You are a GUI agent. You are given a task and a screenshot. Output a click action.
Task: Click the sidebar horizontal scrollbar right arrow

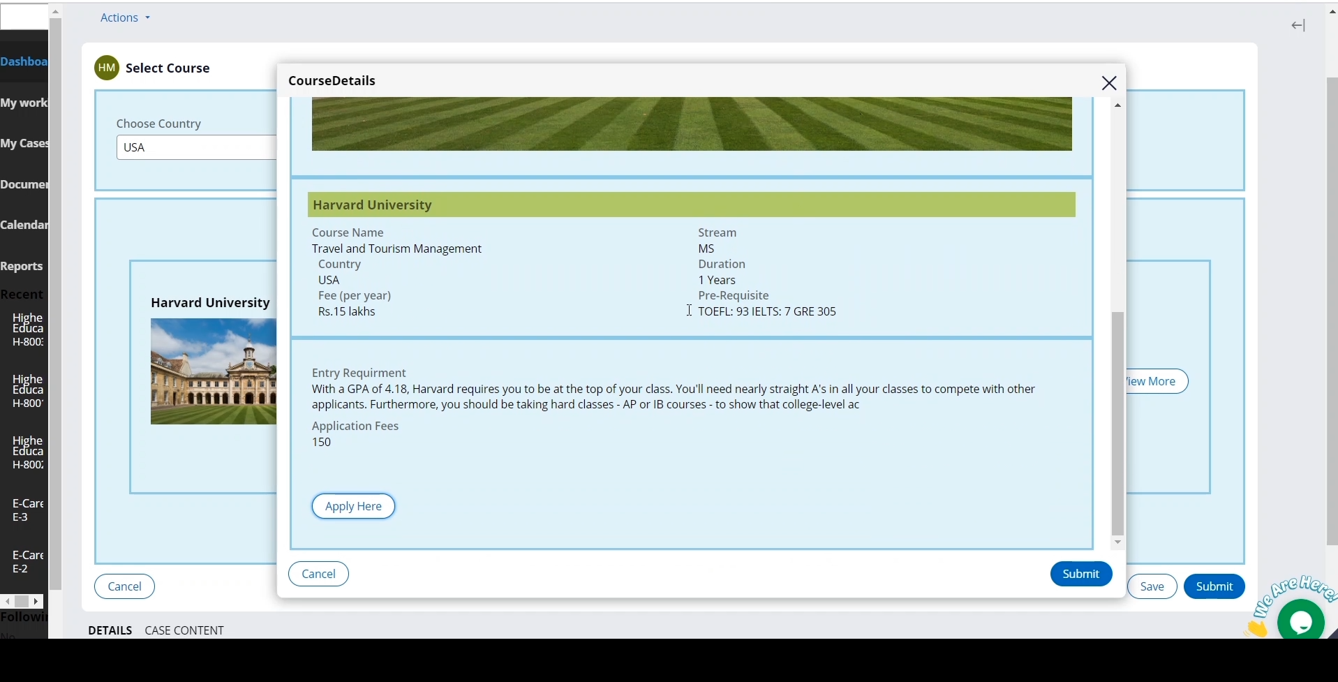coord(36,601)
